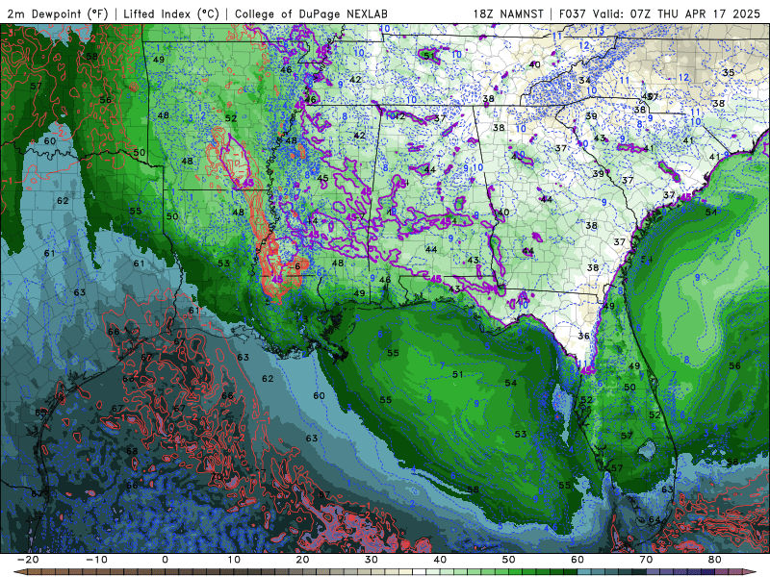Click the black "35" dewpoint value on the map
Image resolution: width=770 pixels, height=577 pixels.
[729, 73]
